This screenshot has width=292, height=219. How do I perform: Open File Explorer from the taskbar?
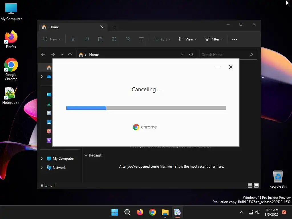[x=165, y=212]
